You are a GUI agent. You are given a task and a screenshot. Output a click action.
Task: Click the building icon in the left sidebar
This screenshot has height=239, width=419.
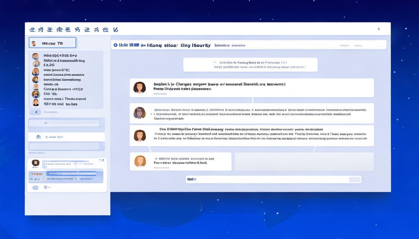point(38,137)
